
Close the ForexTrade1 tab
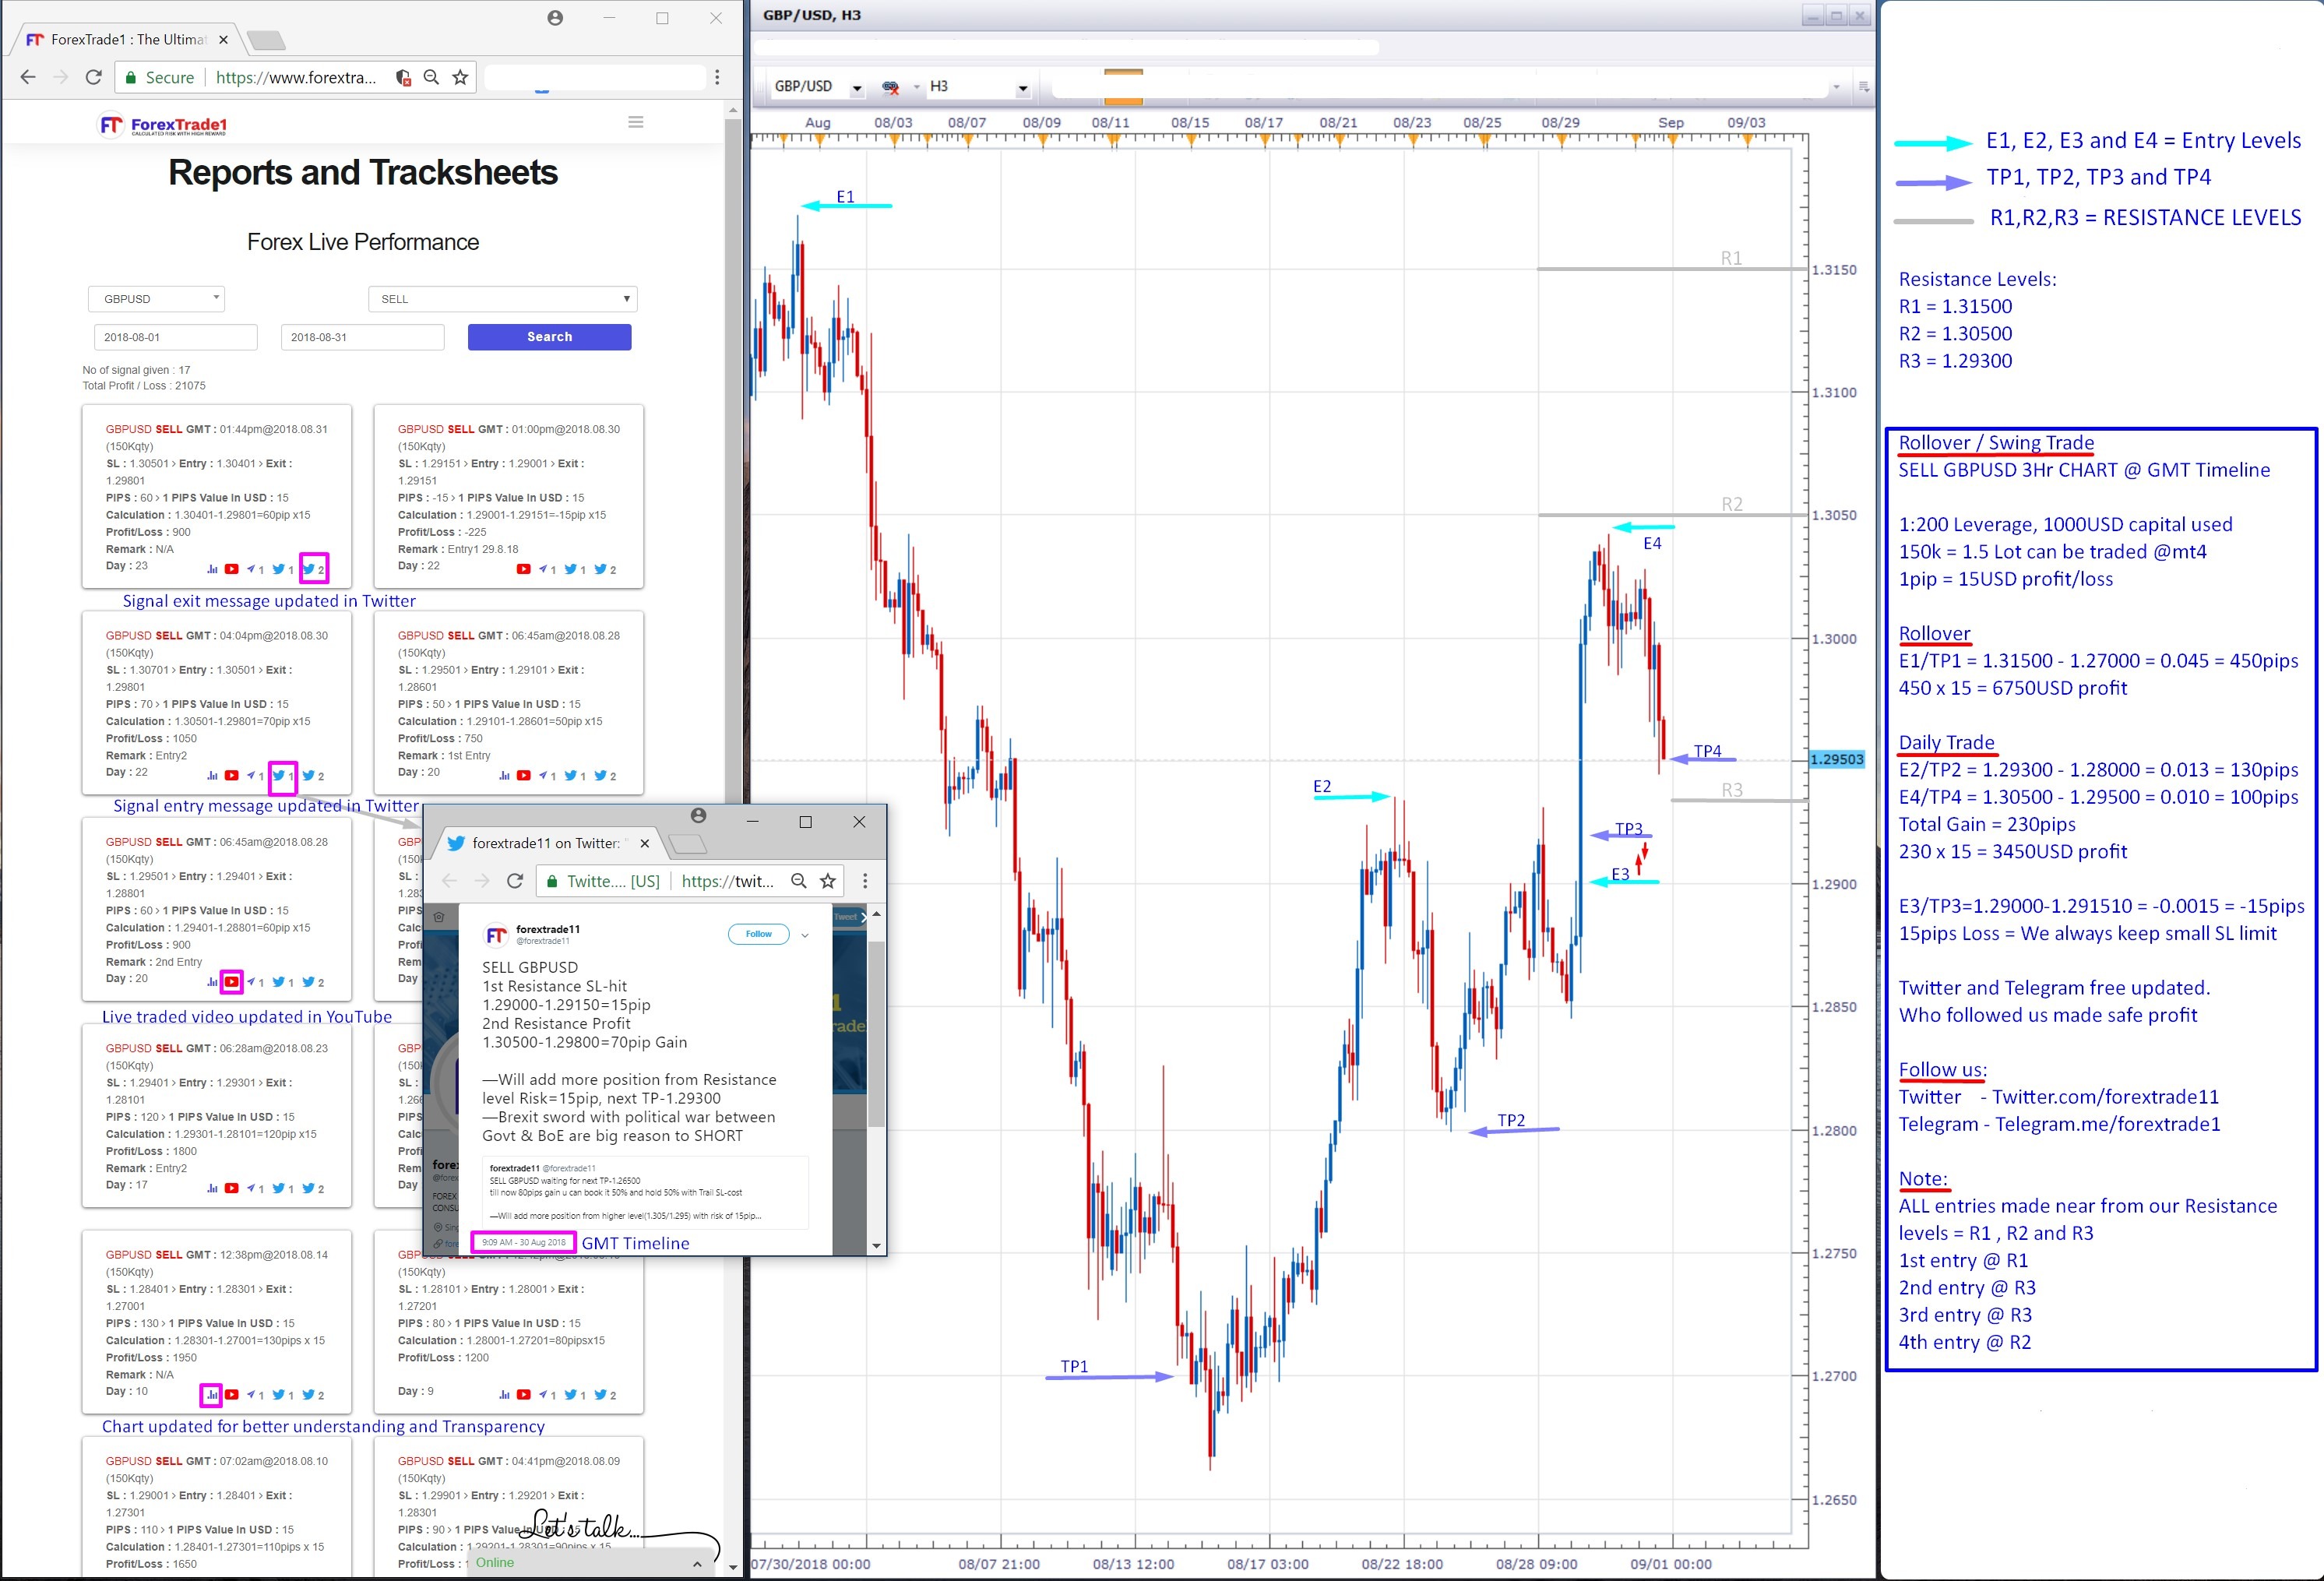tap(223, 40)
